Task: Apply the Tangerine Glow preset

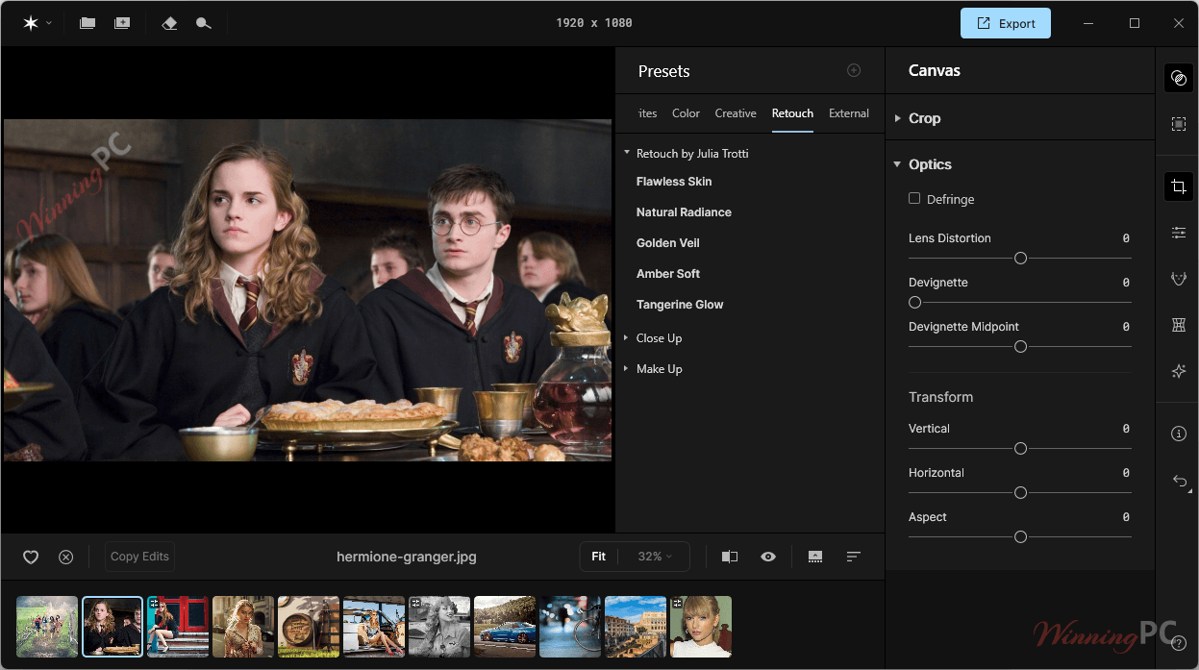Action: 680,305
